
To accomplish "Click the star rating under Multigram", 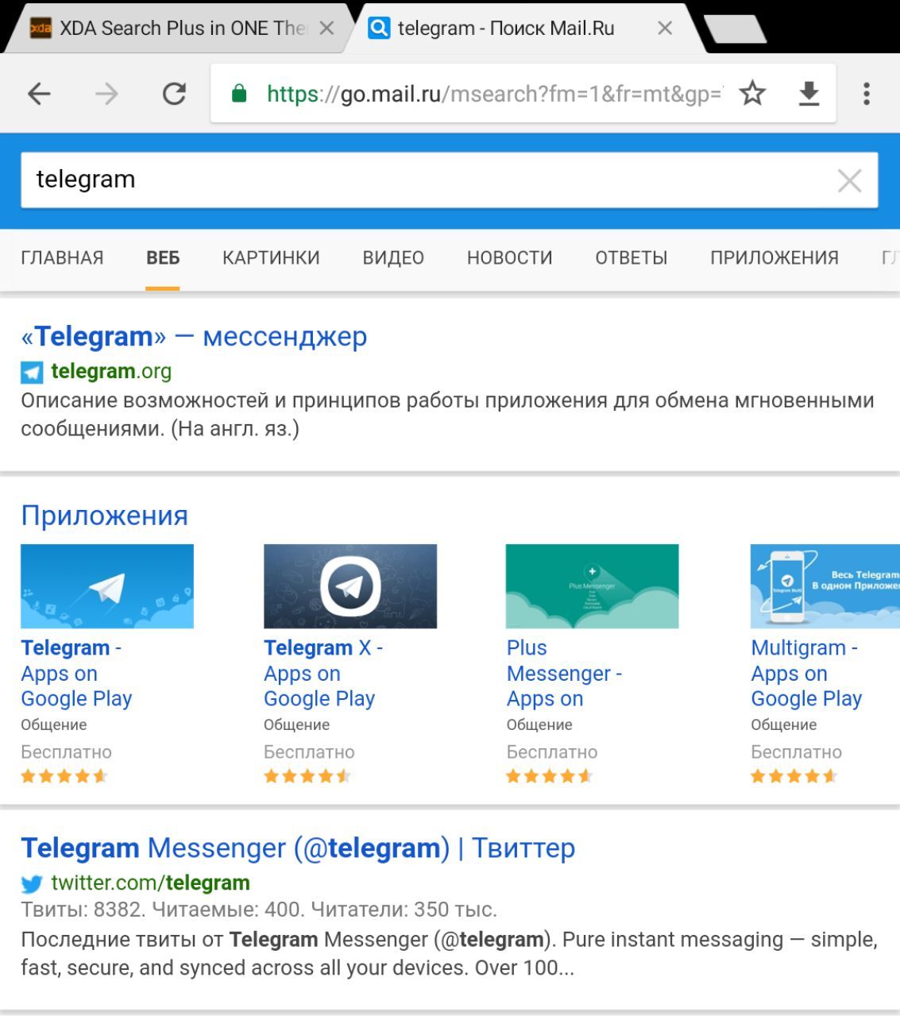I will [794, 776].
